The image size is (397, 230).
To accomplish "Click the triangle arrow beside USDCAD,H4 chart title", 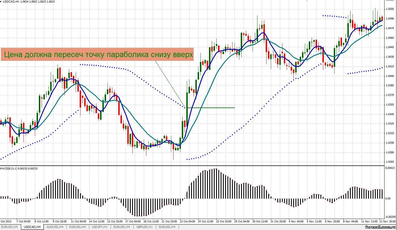I will (1, 2).
